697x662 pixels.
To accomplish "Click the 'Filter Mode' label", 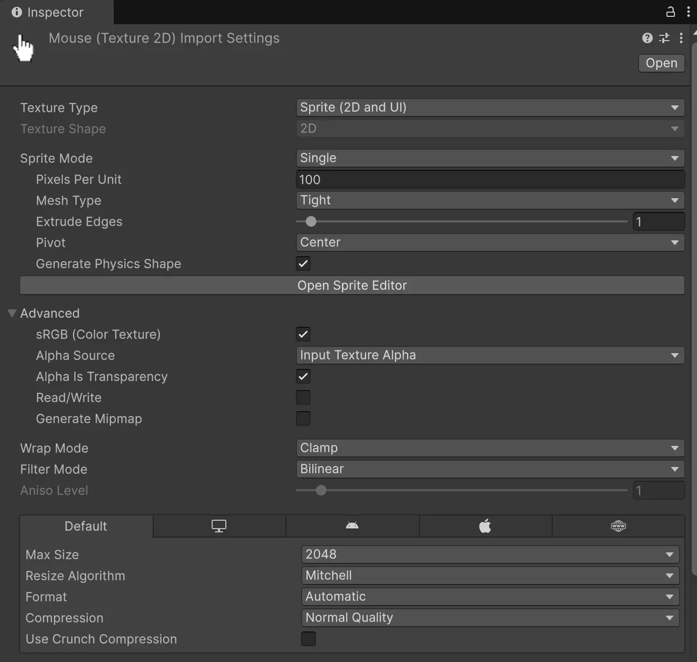I will (x=54, y=469).
